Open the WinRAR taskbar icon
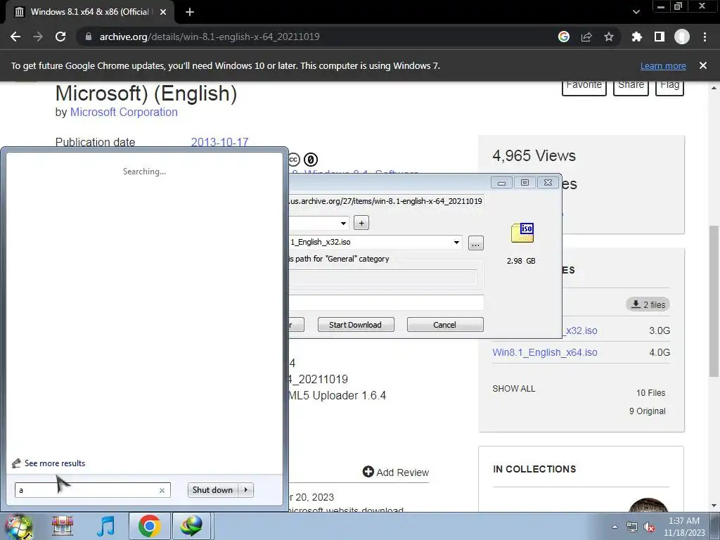 point(63,526)
